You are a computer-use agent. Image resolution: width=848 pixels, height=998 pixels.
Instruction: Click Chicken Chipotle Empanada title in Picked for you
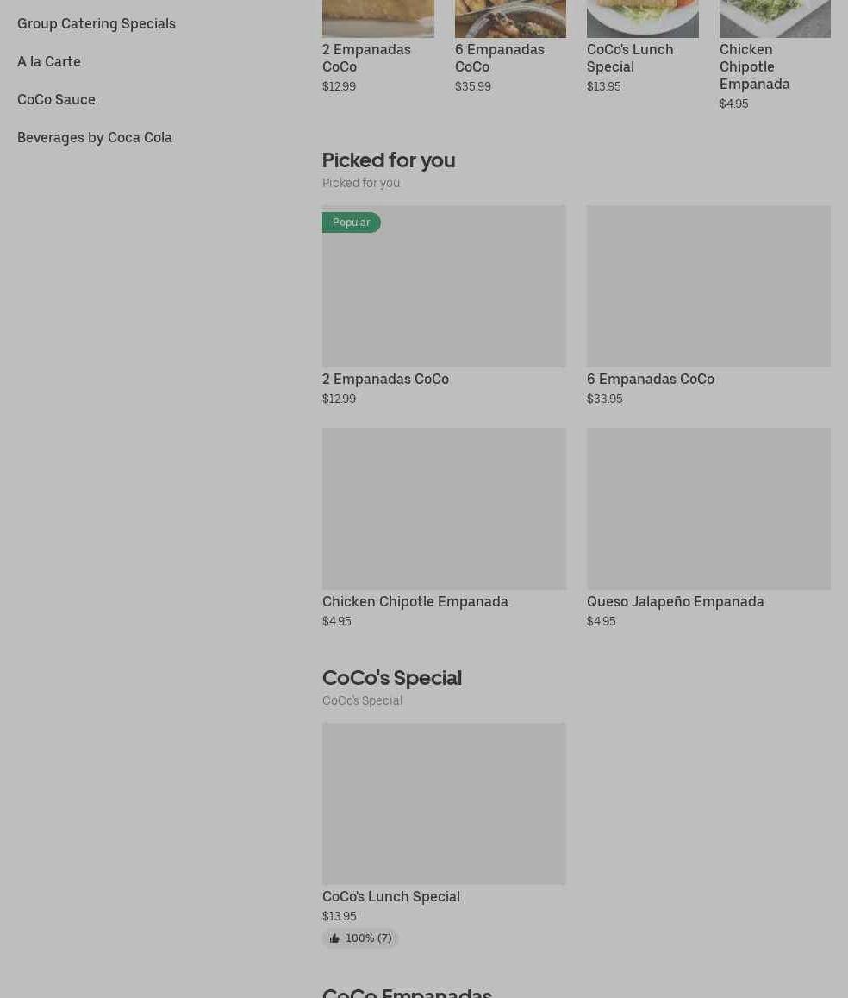coord(415,601)
